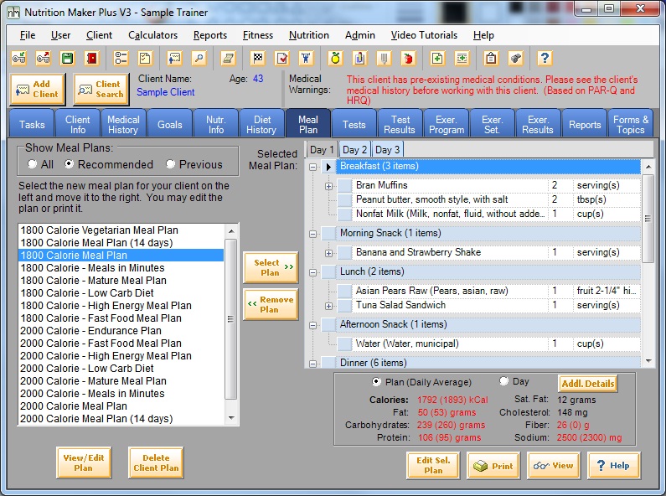
Task: Click the clipboard toolbar icon
Action: 491,58
